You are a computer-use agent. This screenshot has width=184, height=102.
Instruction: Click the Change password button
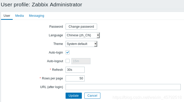tap(81, 27)
